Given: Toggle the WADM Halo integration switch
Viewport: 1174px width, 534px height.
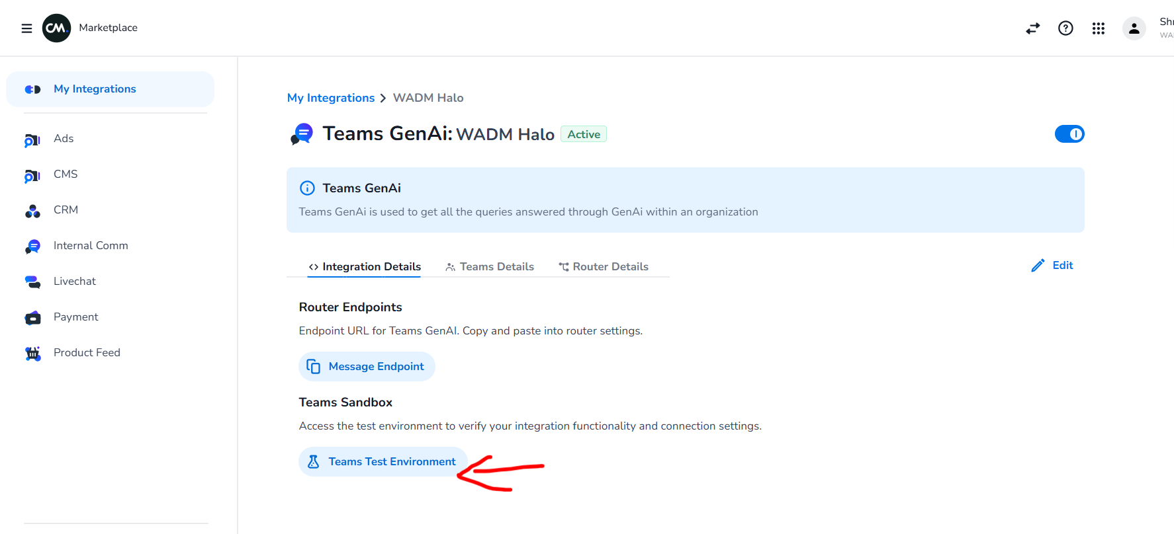Looking at the screenshot, I should pyautogui.click(x=1069, y=134).
